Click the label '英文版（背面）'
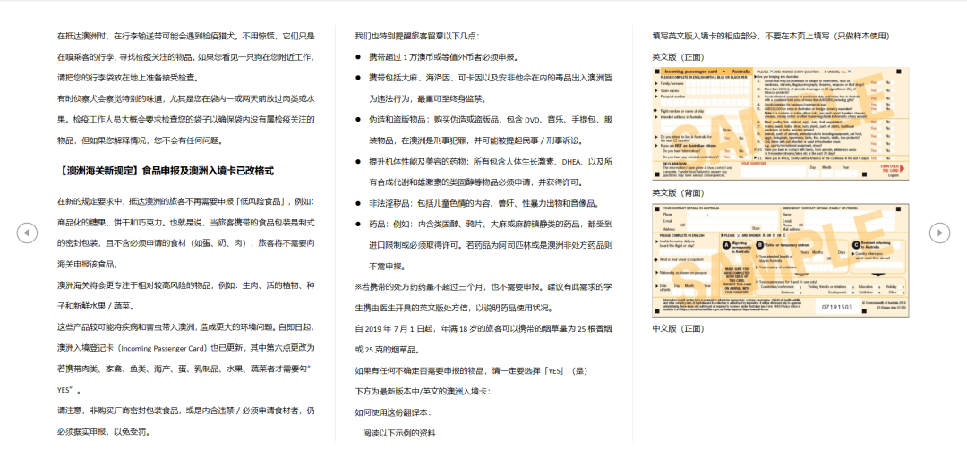Screen dimensions: 967x466 [679, 192]
